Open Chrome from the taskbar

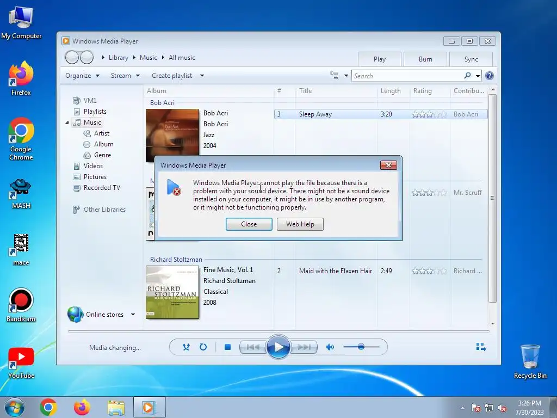(x=48, y=407)
